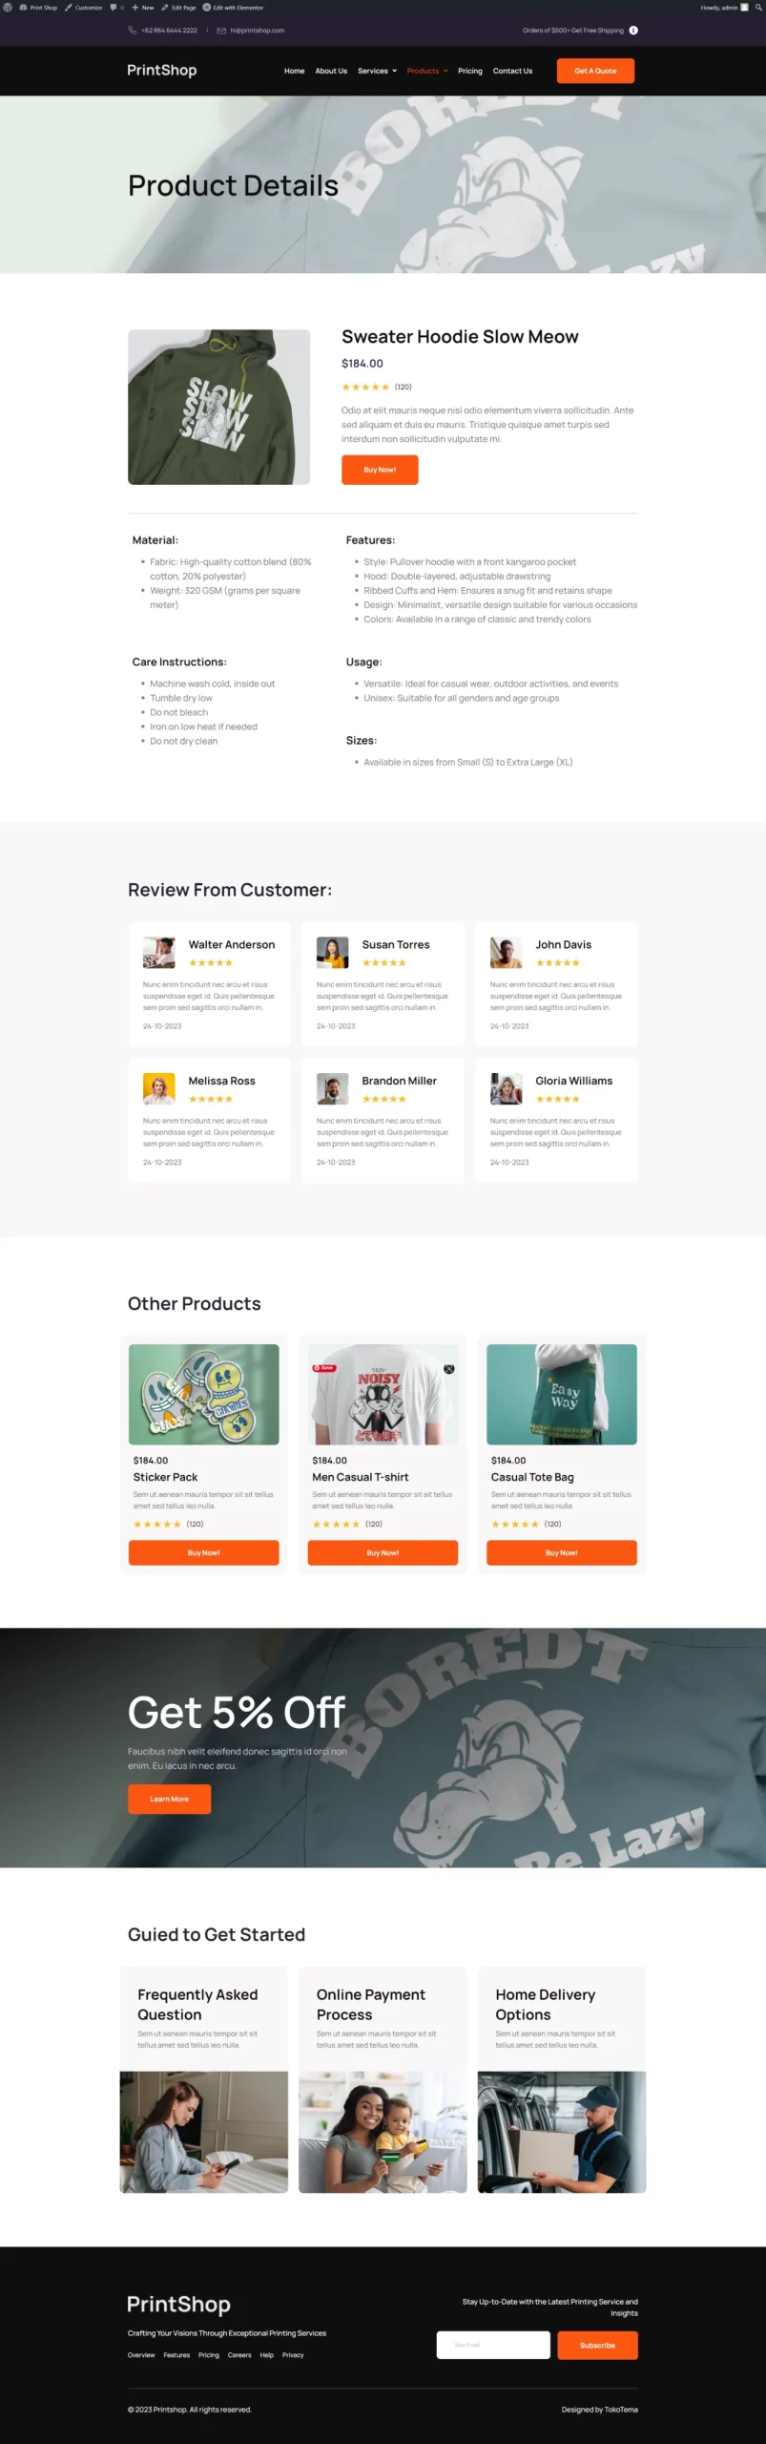
Task: Open the admin bar search icon
Action: coord(758,7)
